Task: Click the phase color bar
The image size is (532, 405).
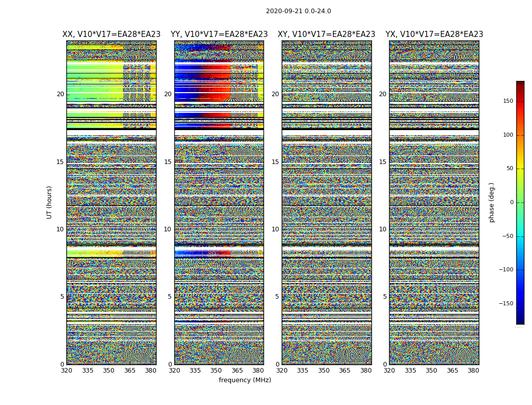Action: 520,202
